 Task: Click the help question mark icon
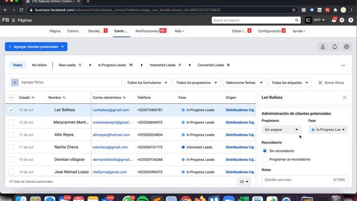(x=351, y=20)
